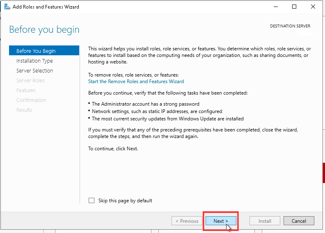Maximize the wizard window
Viewport: 325px width, 233px height.
[x=294, y=7]
